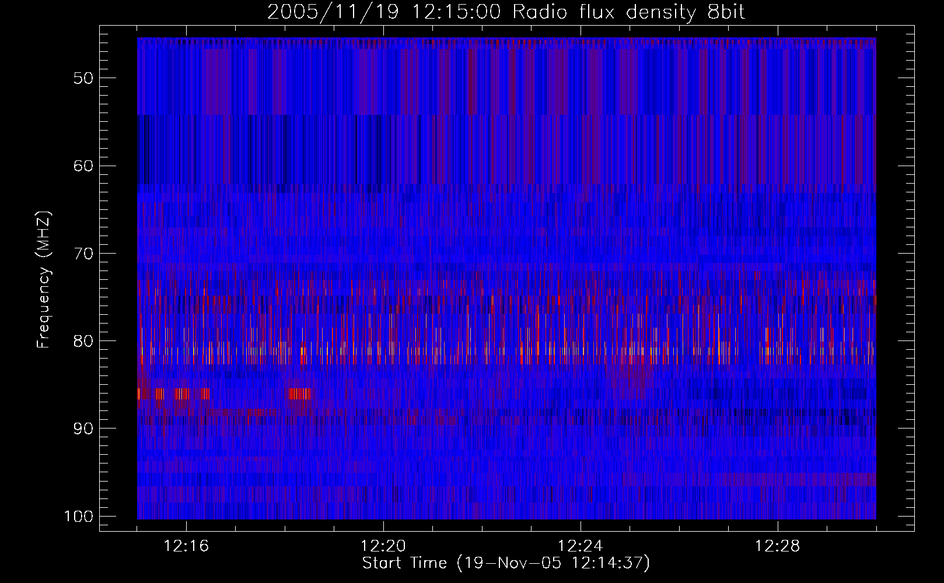Image resolution: width=944 pixels, height=583 pixels.
Task: Click the 70 frequency tick label
Action: (x=83, y=254)
